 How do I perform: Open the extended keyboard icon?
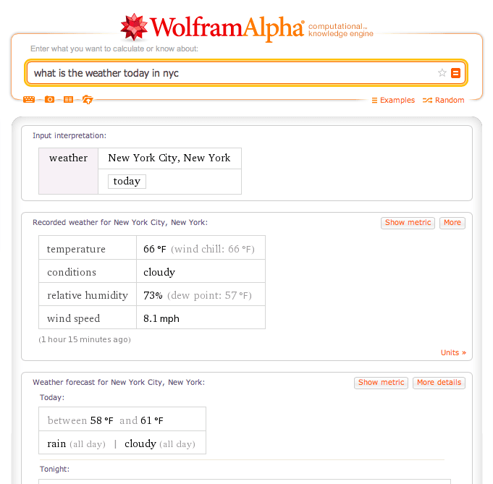(29, 100)
